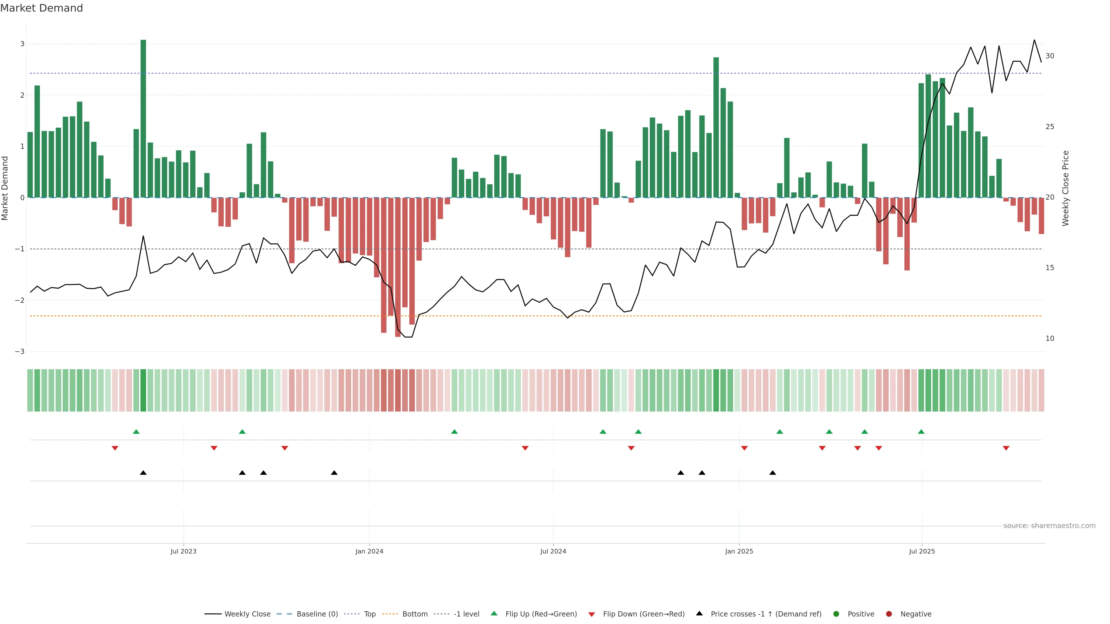The width and height of the screenshot is (1110, 624).
Task: Click the rightmost red flip-down triangle marker
Action: coord(1006,448)
